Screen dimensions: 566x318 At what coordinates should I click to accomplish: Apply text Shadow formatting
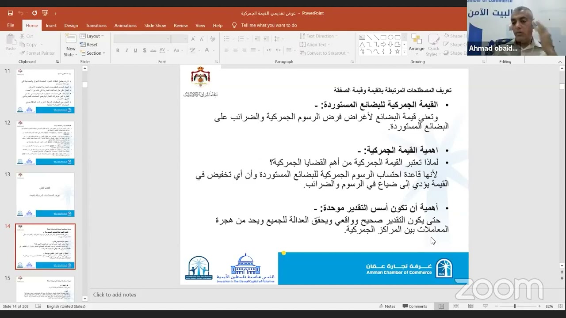[145, 51]
